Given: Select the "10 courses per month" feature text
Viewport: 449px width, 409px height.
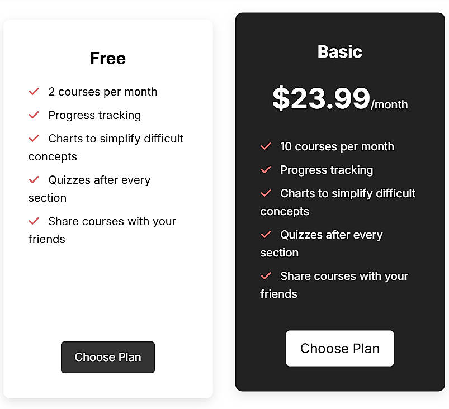Looking at the screenshot, I should [x=337, y=146].
